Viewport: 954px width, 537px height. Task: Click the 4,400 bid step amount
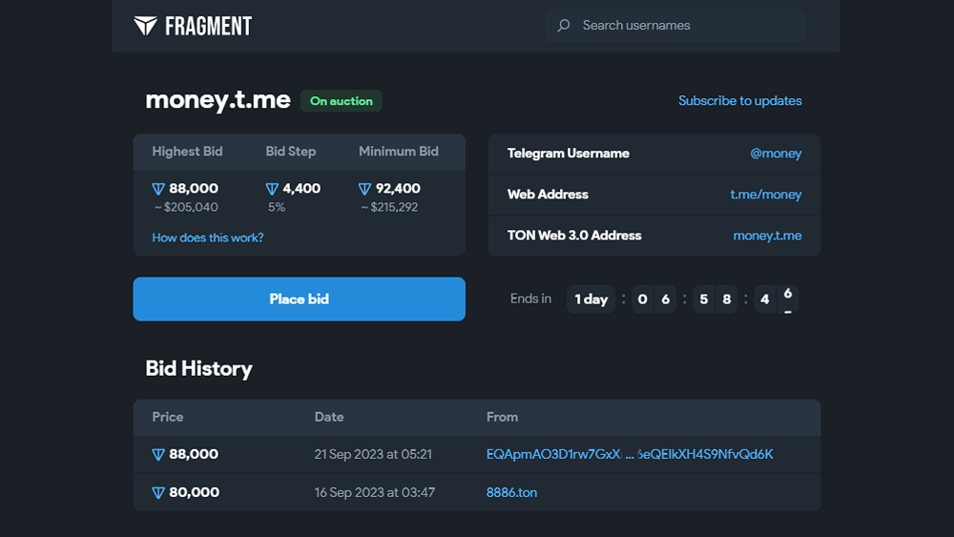301,189
